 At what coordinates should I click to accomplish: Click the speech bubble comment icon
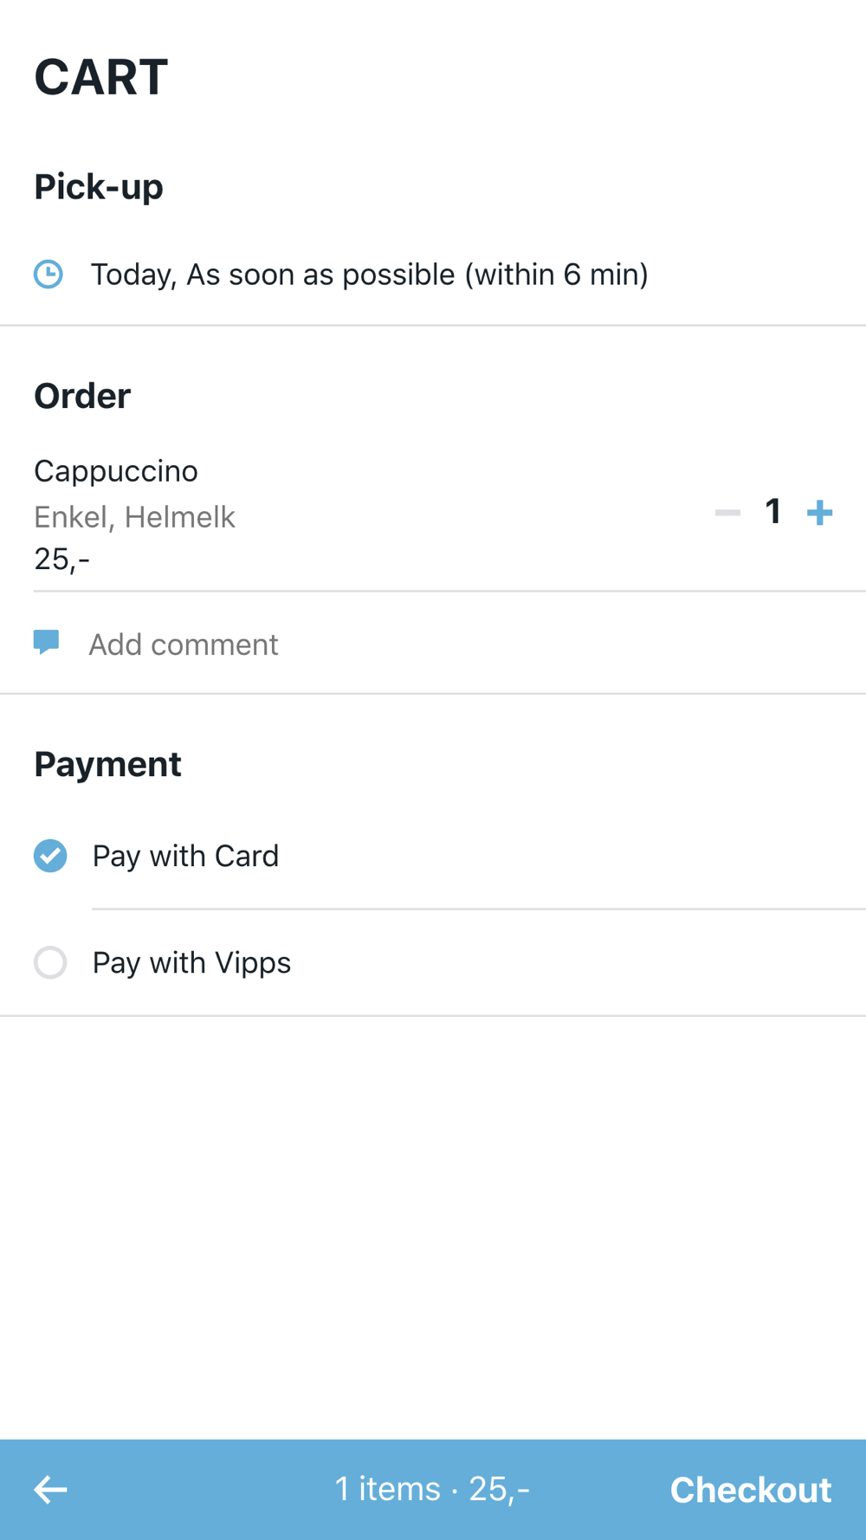pyautogui.click(x=47, y=642)
